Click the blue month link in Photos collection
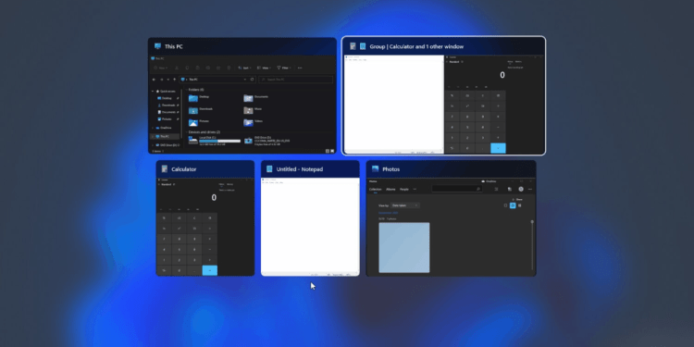 388,213
